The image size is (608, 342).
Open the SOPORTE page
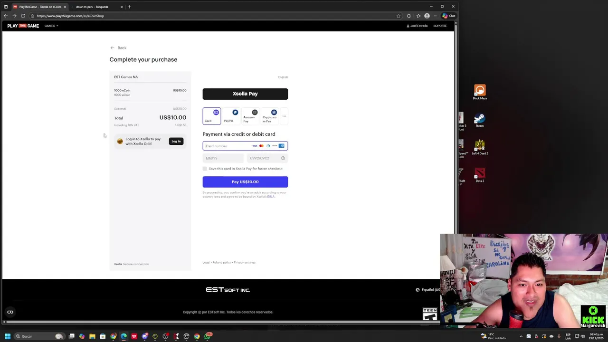tap(440, 26)
